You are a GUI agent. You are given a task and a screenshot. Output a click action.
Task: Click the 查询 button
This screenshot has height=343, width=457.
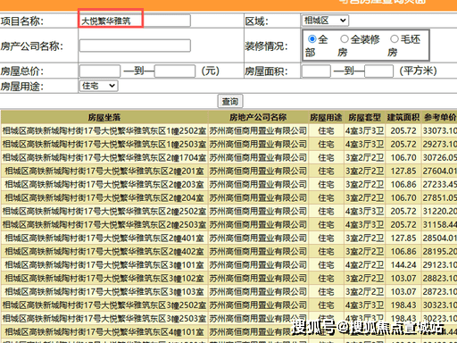230,101
